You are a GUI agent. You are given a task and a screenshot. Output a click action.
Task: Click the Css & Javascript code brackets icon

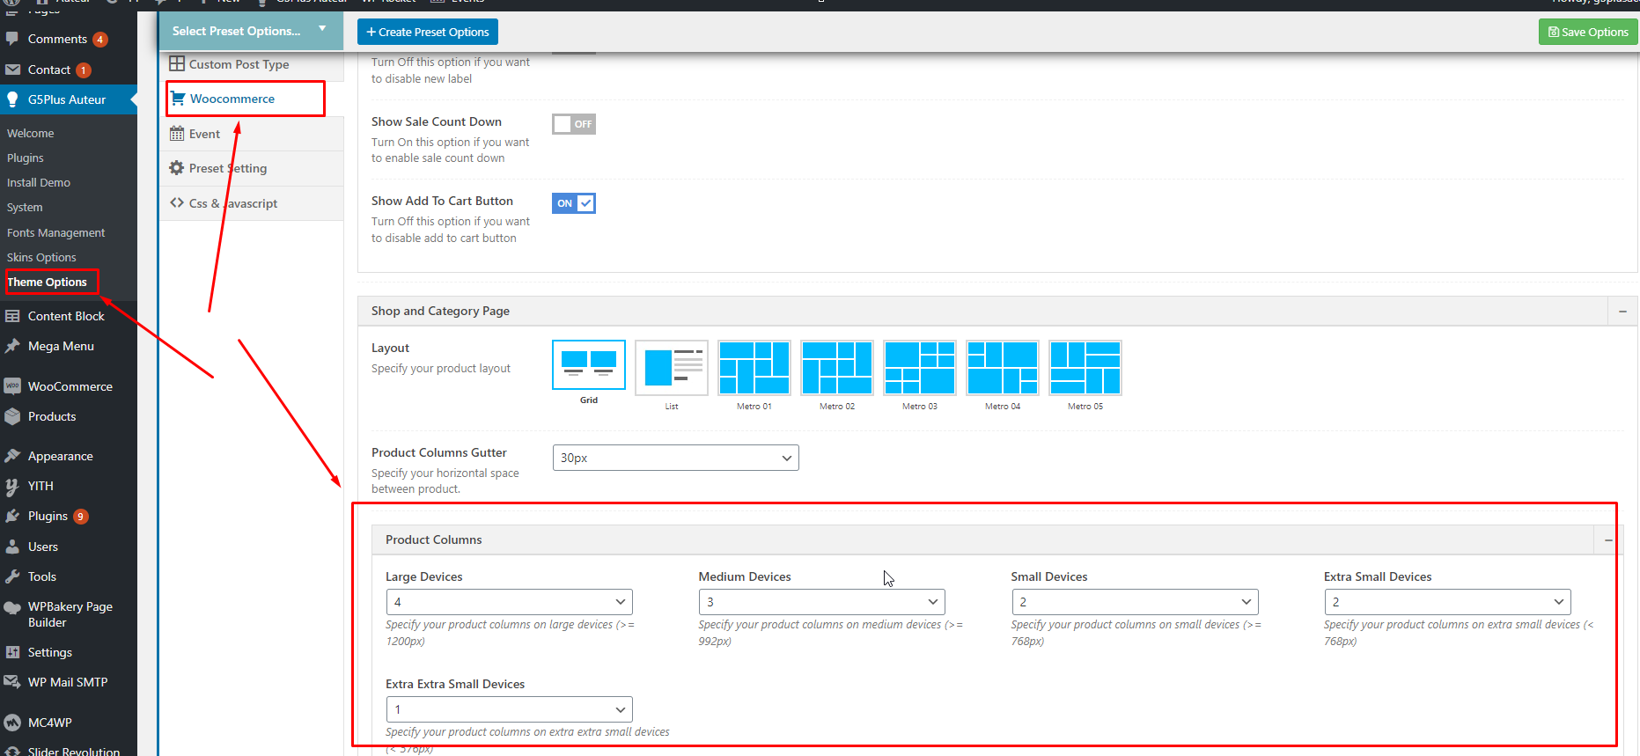177,202
